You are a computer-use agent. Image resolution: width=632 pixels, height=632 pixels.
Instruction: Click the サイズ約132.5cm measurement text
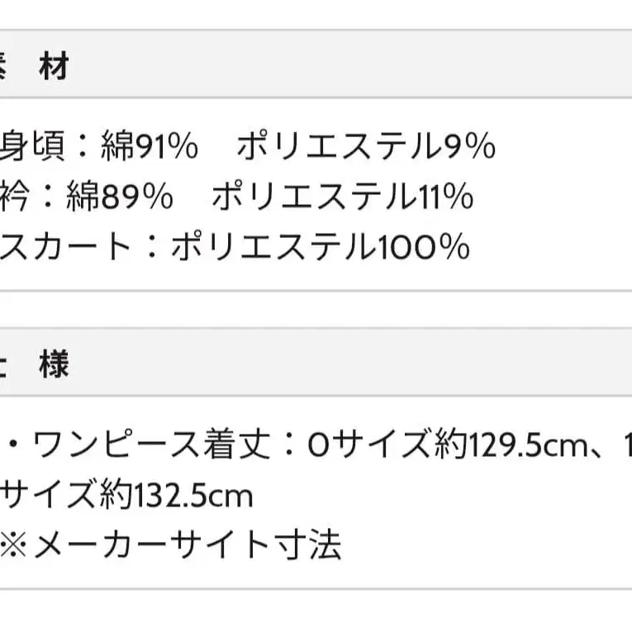[x=126, y=495]
